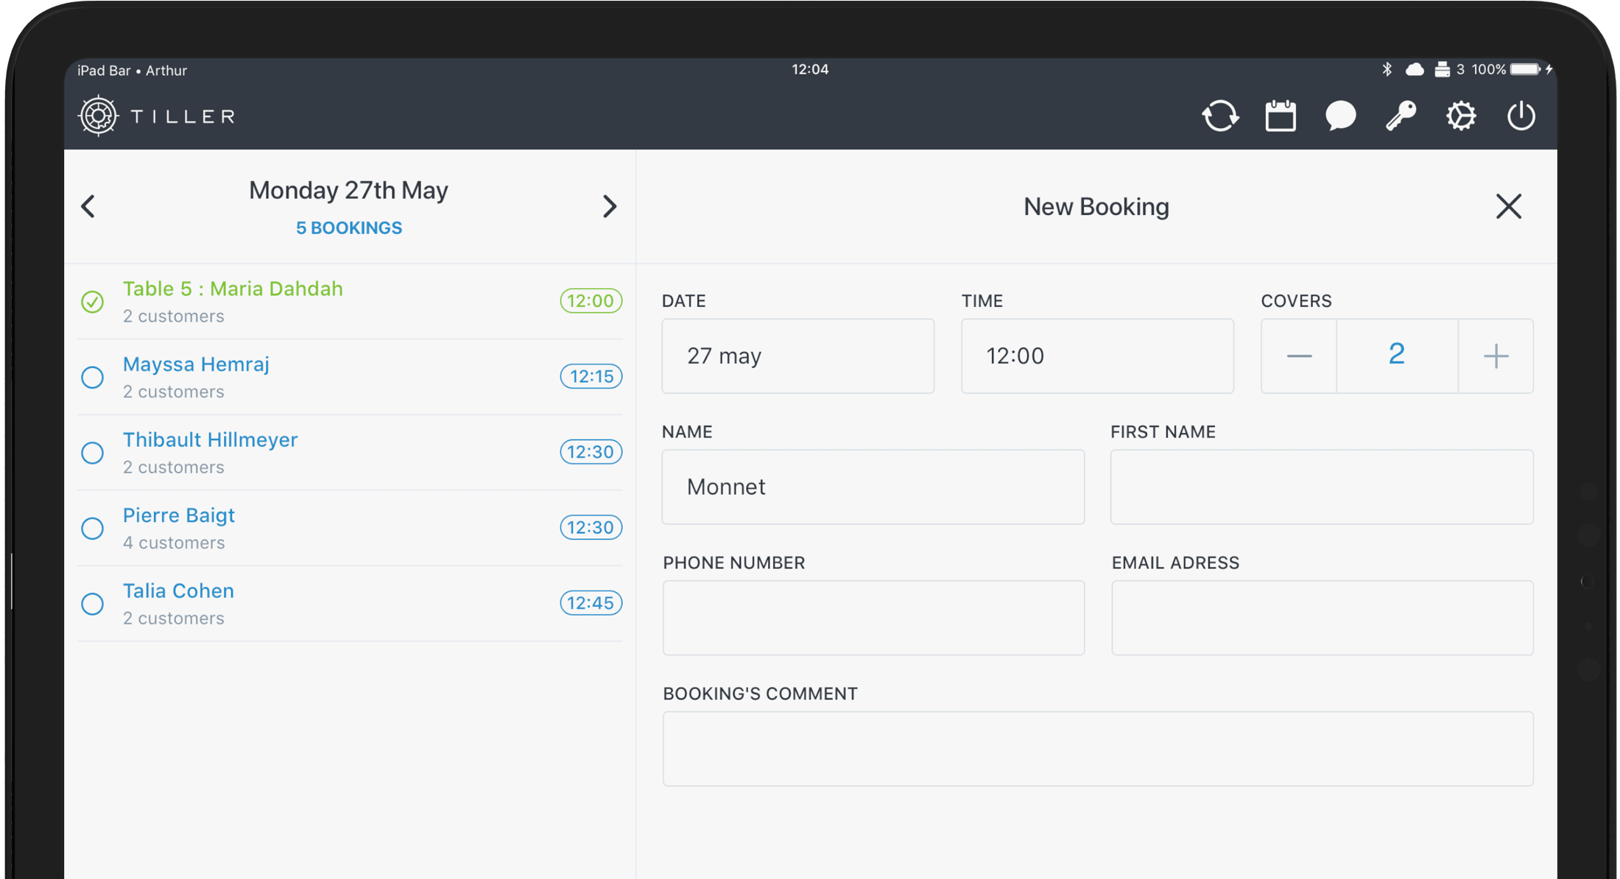Image resolution: width=1620 pixels, height=879 pixels.
Task: Click the TILLER brand text
Action: point(183,116)
